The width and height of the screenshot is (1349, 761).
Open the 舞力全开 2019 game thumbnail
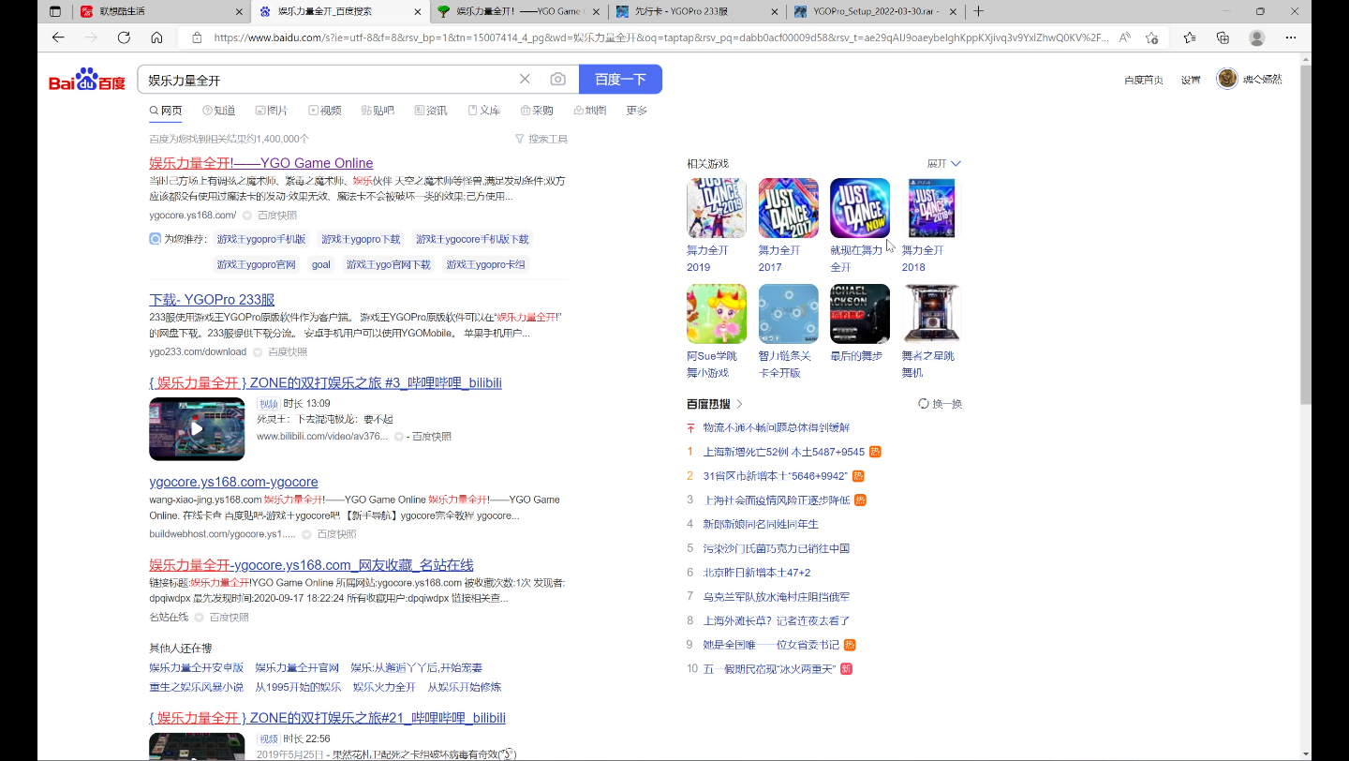pos(717,208)
